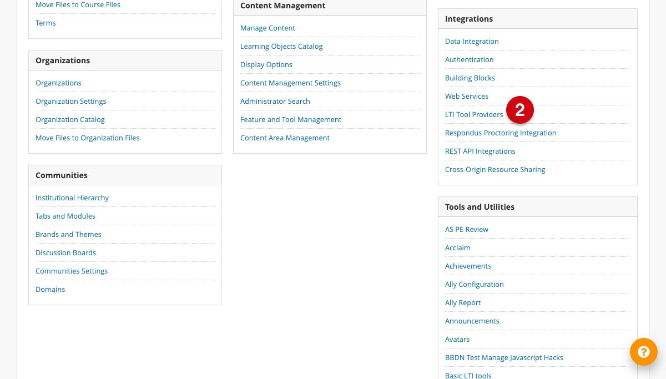This screenshot has height=379, width=666.
Task: Open Building Blocks
Action: (470, 78)
